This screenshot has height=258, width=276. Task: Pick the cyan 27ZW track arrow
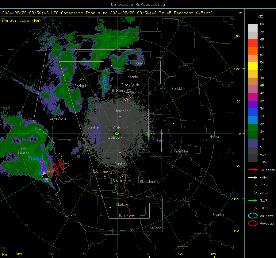tap(253, 193)
